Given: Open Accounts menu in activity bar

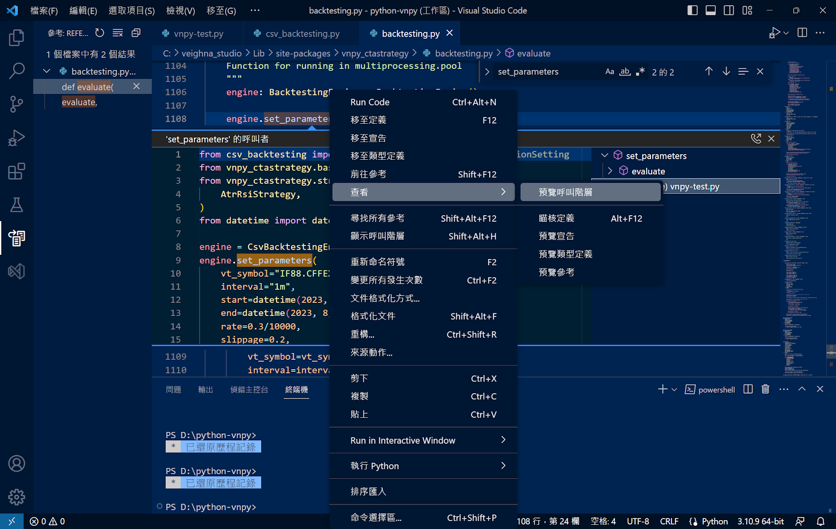Looking at the screenshot, I should (x=16, y=464).
